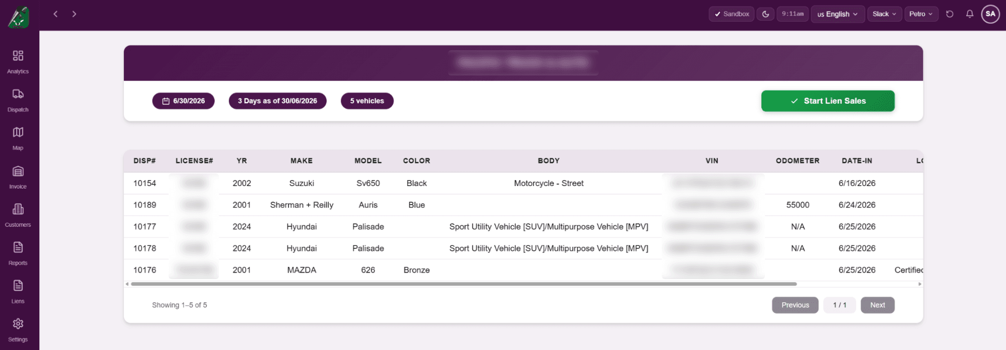The width and height of the screenshot is (1006, 350).
Task: Toggle dark mode moon icon
Action: pyautogui.click(x=765, y=14)
